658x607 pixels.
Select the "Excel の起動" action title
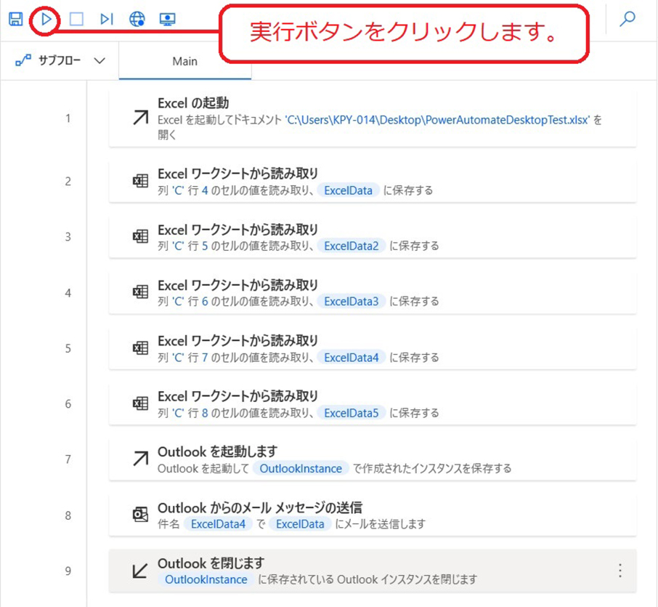tap(193, 103)
